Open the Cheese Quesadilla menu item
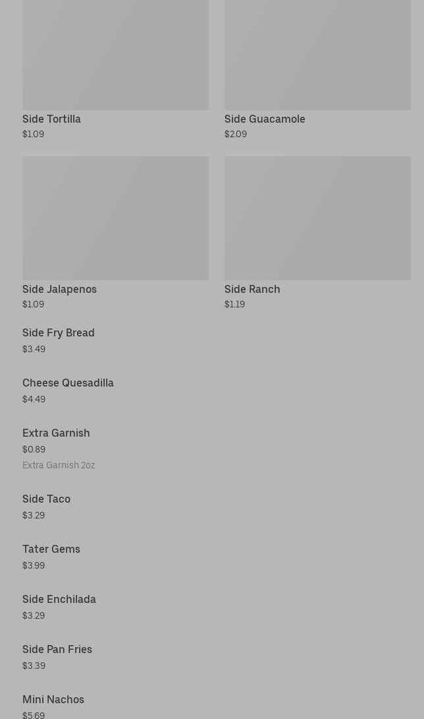Viewport: 424px width, 719px height. [x=68, y=383]
